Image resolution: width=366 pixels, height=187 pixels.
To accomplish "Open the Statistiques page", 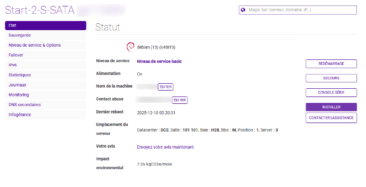I will (x=45, y=75).
